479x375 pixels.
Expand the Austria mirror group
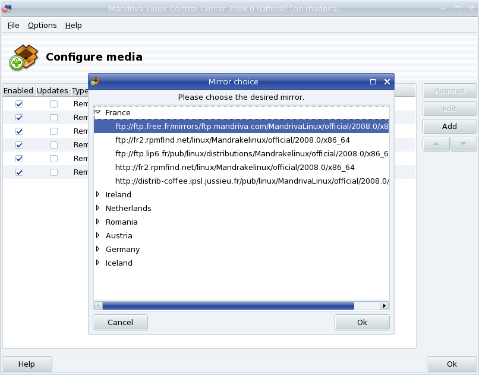[x=97, y=235]
